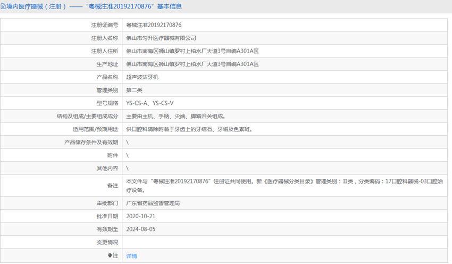
Task: Select model spec YS-CS-A、YS-CS-V
Action: [149, 103]
